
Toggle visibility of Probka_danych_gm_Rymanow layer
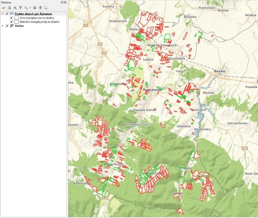pyautogui.click(x=7, y=14)
